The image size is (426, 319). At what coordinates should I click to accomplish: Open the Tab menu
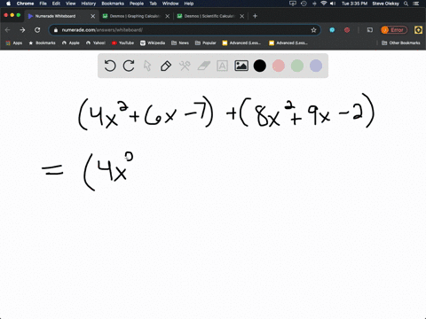point(153,4)
